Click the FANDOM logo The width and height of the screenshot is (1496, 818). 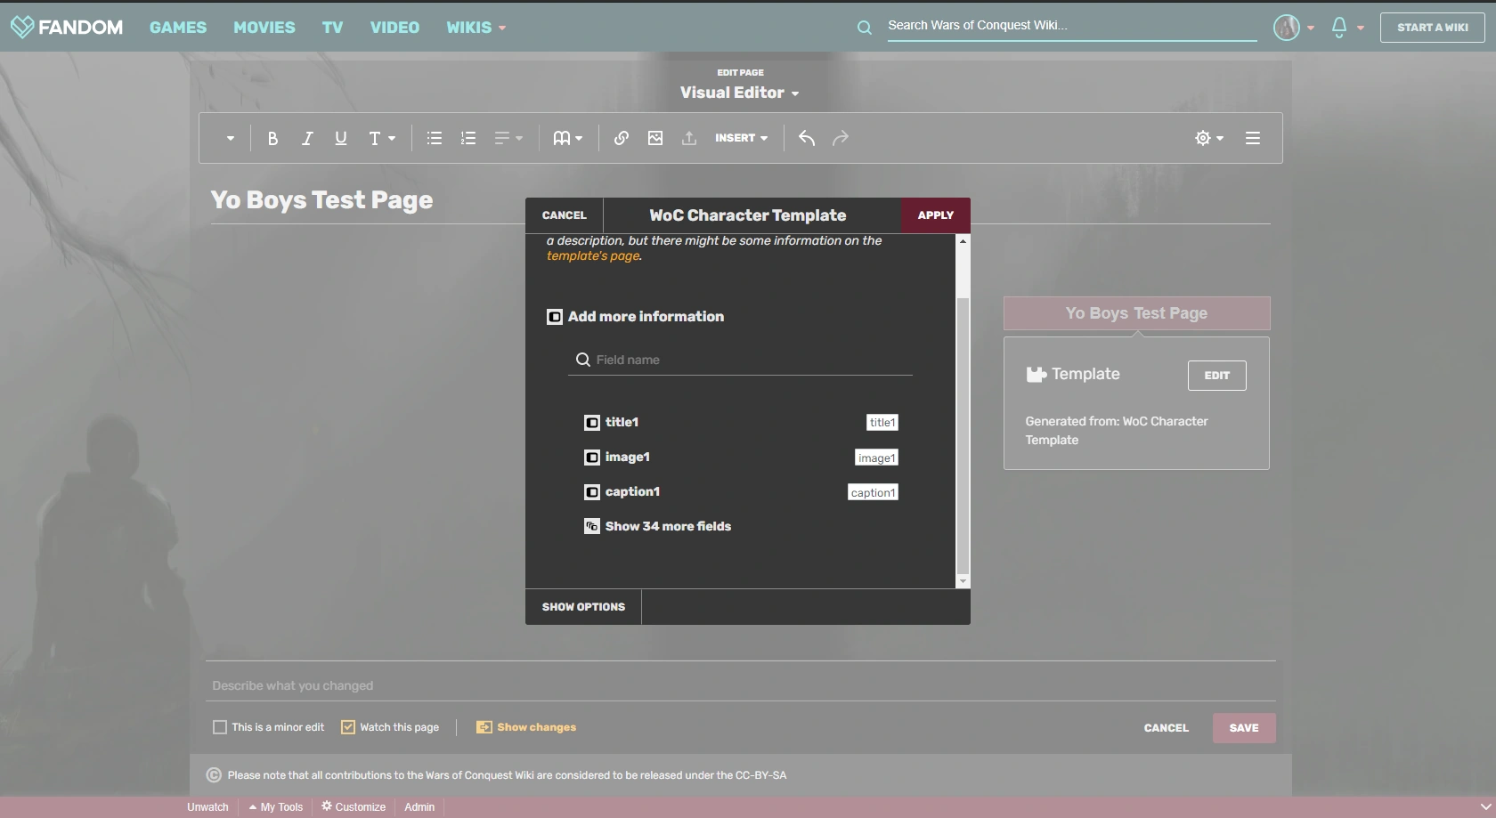(x=67, y=27)
